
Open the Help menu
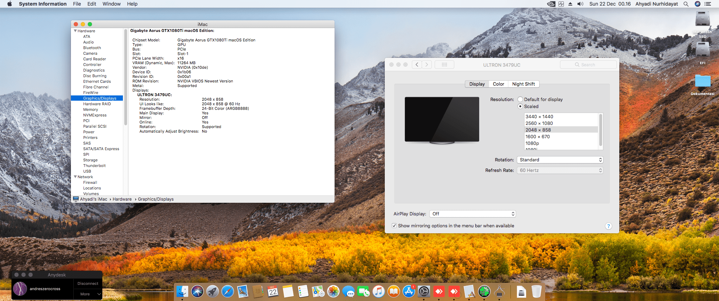click(x=132, y=4)
